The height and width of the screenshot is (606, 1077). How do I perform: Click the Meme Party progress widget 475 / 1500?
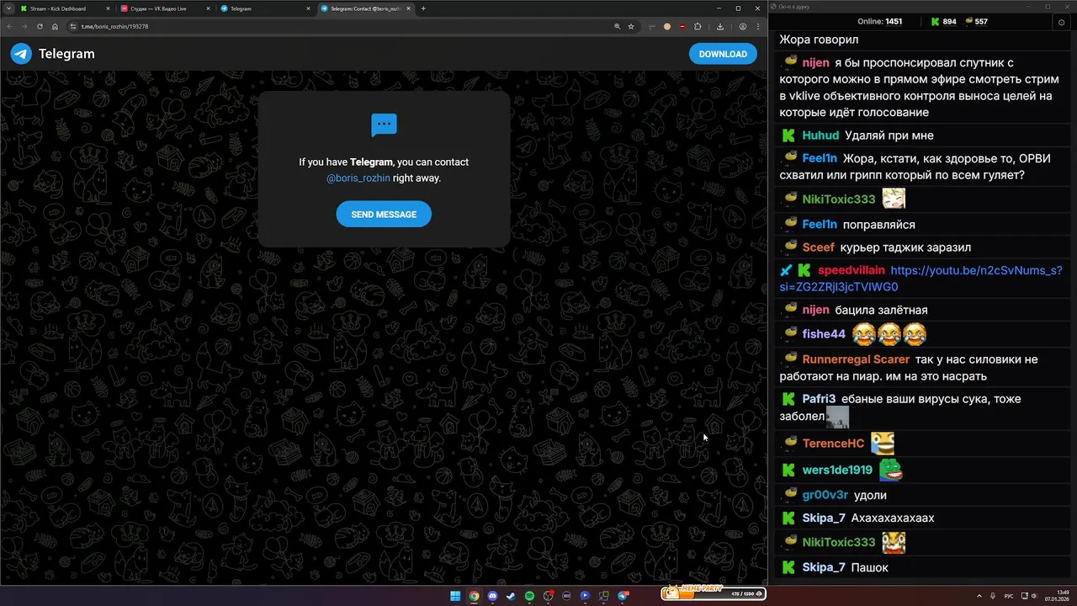coord(714,593)
